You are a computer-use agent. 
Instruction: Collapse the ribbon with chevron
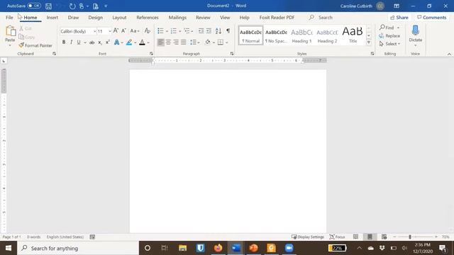[449, 54]
